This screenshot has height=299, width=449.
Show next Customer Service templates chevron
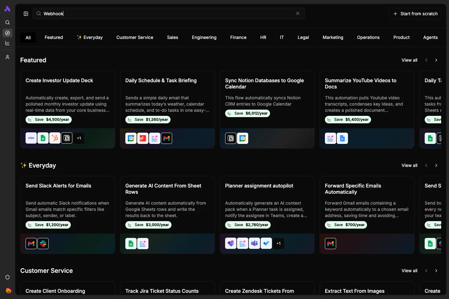[x=436, y=271]
